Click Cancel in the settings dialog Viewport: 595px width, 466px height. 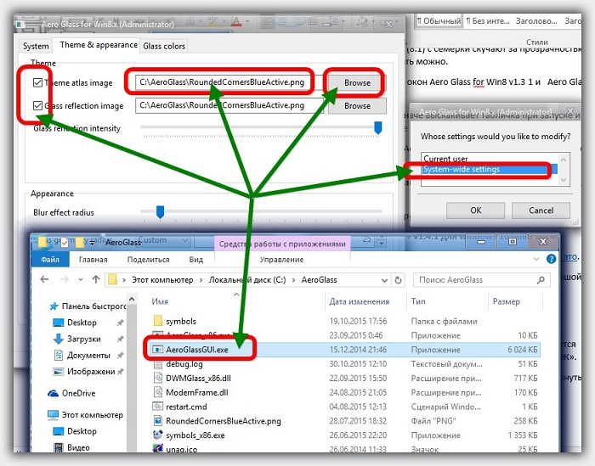coord(541,211)
